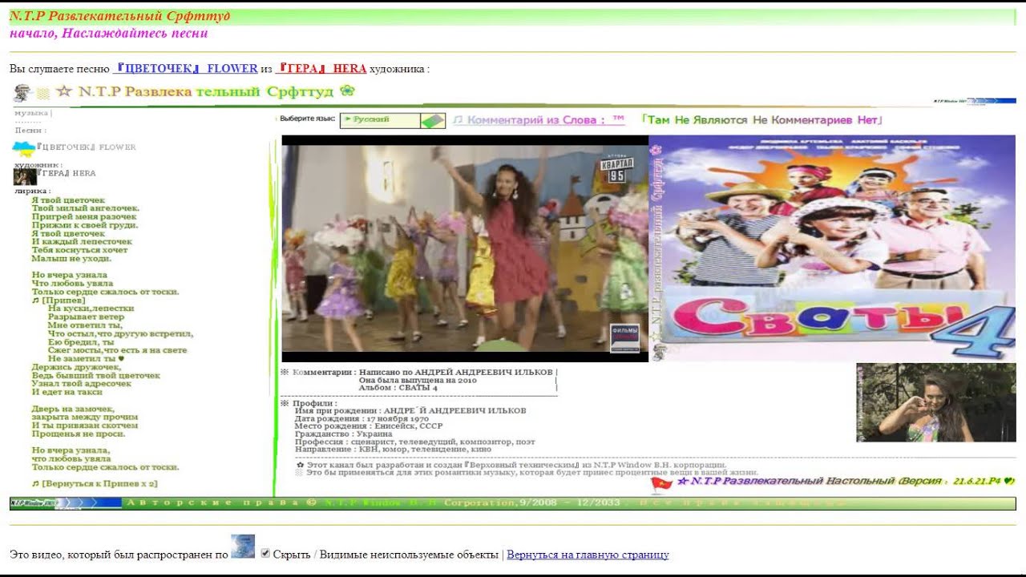The height and width of the screenshot is (577, 1026).
Task: Select the ГЕРА artist portrait thumbnail
Action: coord(25,176)
